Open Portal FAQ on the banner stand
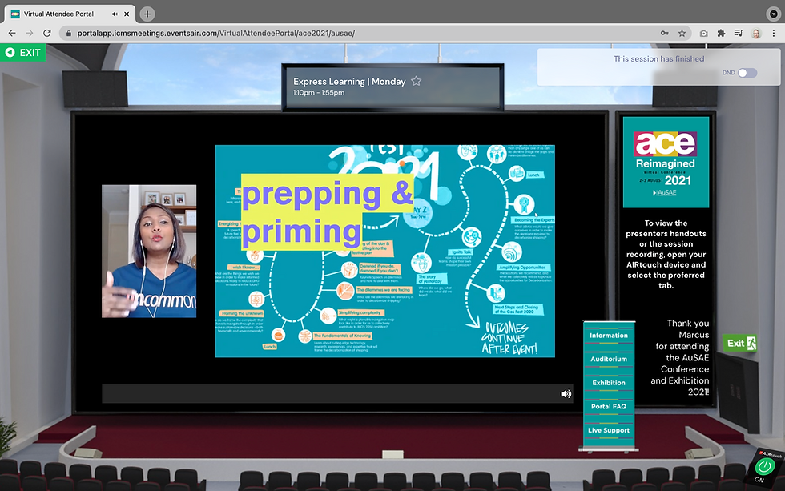The width and height of the screenshot is (785, 491). (x=609, y=406)
